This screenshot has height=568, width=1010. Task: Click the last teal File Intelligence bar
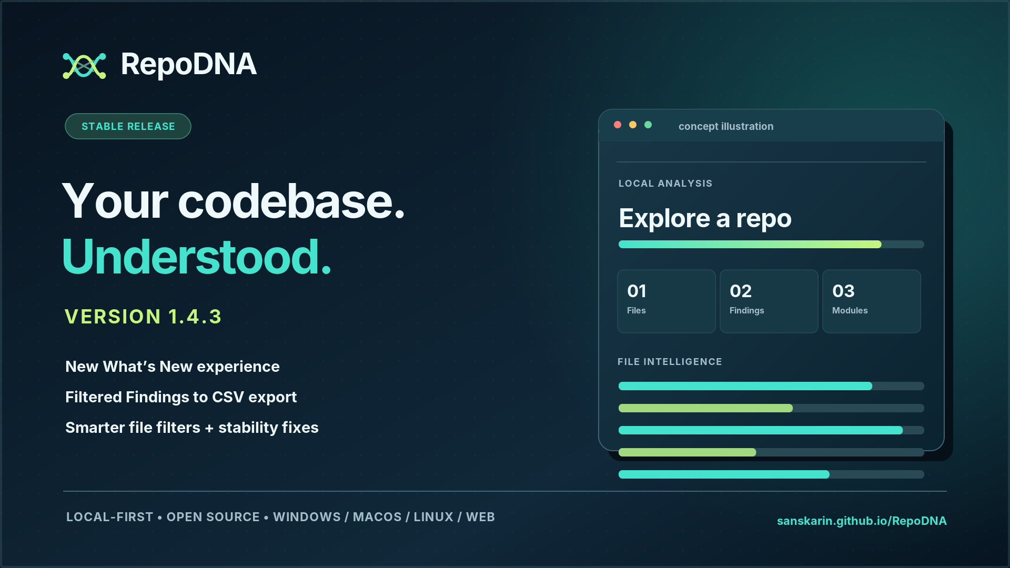[771, 474]
